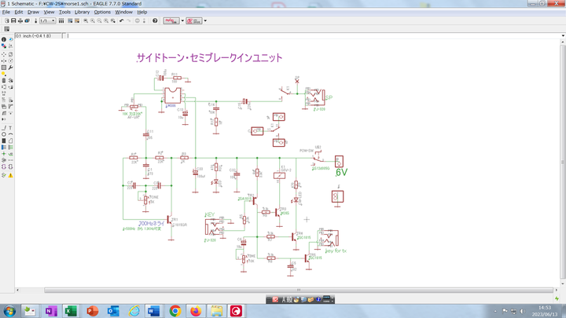Expand the dropdown arrow beside the design link button
This screenshot has height=318, width=566.
tap(183, 20)
